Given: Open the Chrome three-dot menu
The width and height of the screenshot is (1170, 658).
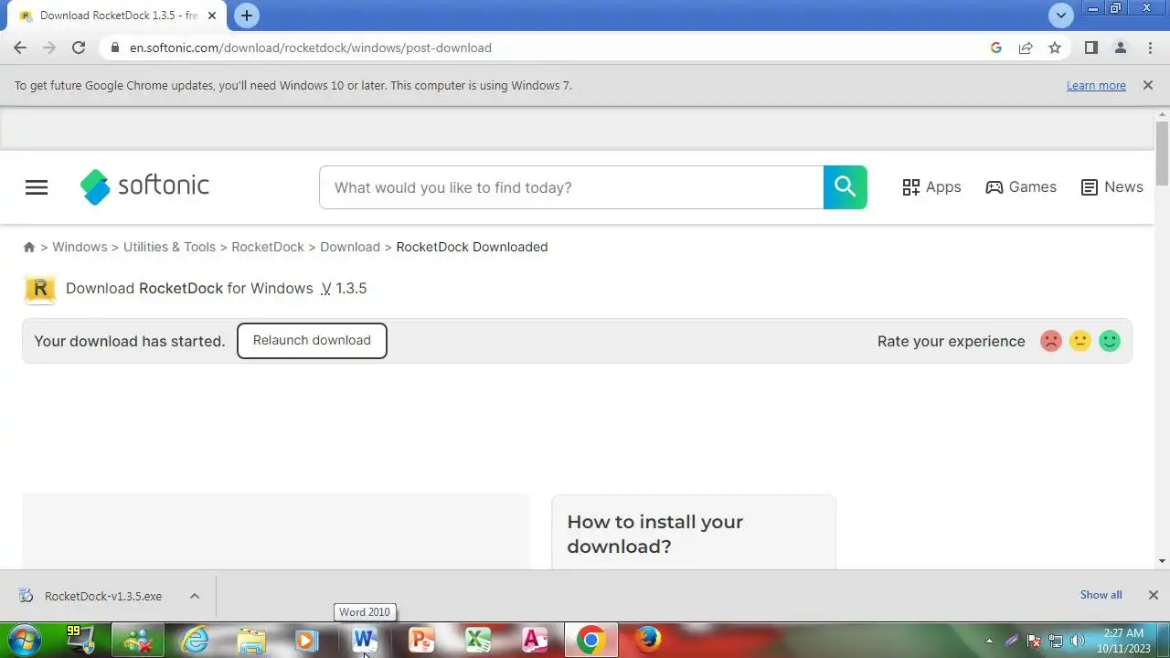Looking at the screenshot, I should click(1150, 48).
